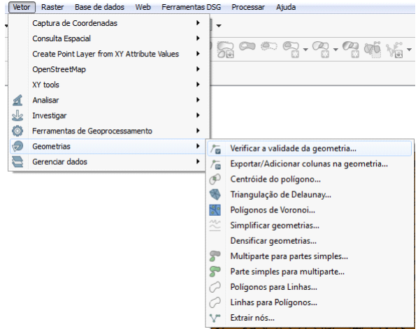Screen dimensions: 418x329
Task: Click the Polígonos de Voronoi icon
Action: (215, 210)
